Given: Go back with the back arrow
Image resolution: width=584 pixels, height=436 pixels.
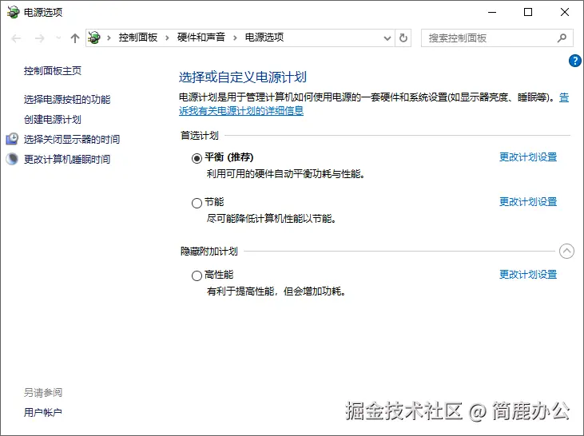Looking at the screenshot, I should pos(16,38).
